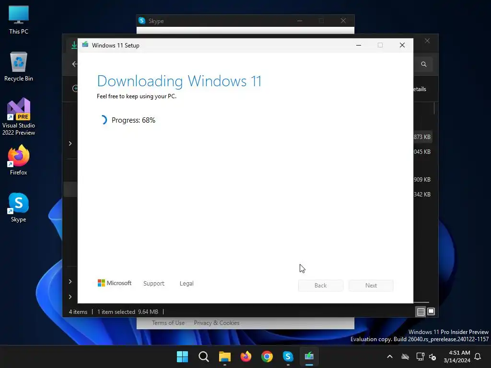
Task: Click the Windows Start button
Action: point(182,356)
